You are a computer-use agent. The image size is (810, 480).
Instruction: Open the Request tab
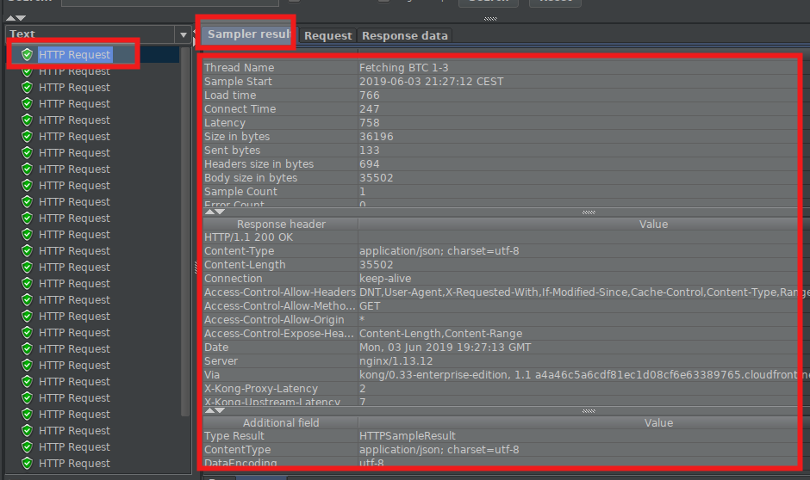point(328,35)
